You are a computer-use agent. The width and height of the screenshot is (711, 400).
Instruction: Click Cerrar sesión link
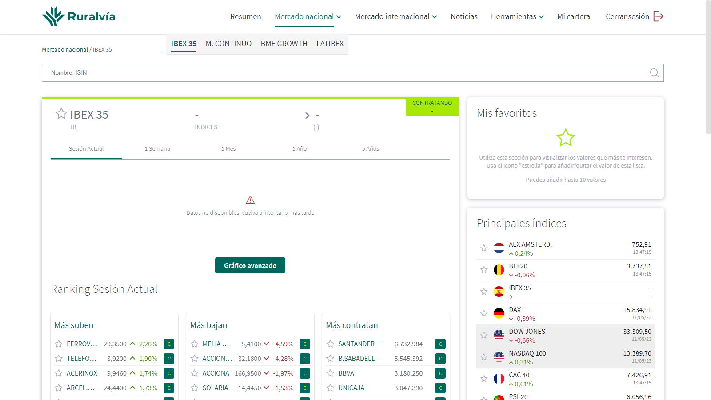tap(627, 16)
